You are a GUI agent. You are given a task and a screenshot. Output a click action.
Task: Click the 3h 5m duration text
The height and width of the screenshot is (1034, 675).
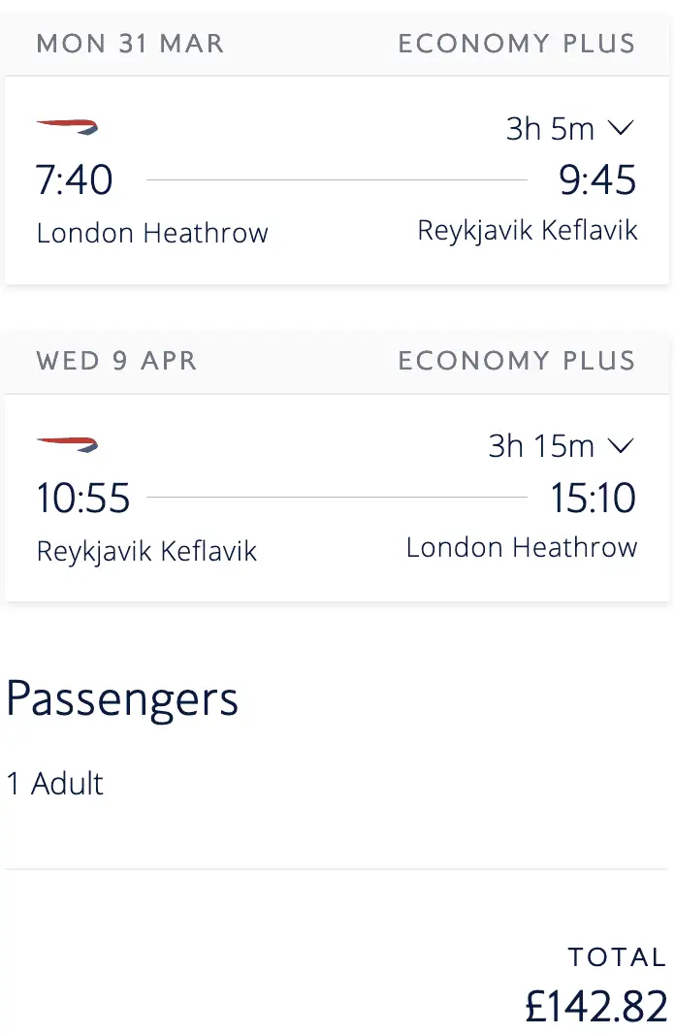click(551, 129)
